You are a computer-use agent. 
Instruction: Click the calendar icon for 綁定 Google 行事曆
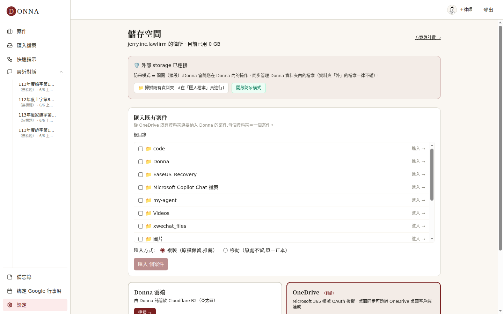(10, 291)
